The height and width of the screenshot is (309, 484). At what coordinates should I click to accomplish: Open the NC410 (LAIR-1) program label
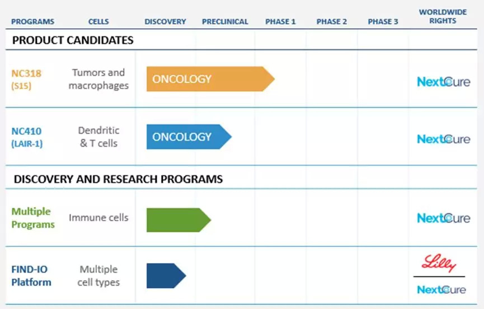(27, 137)
